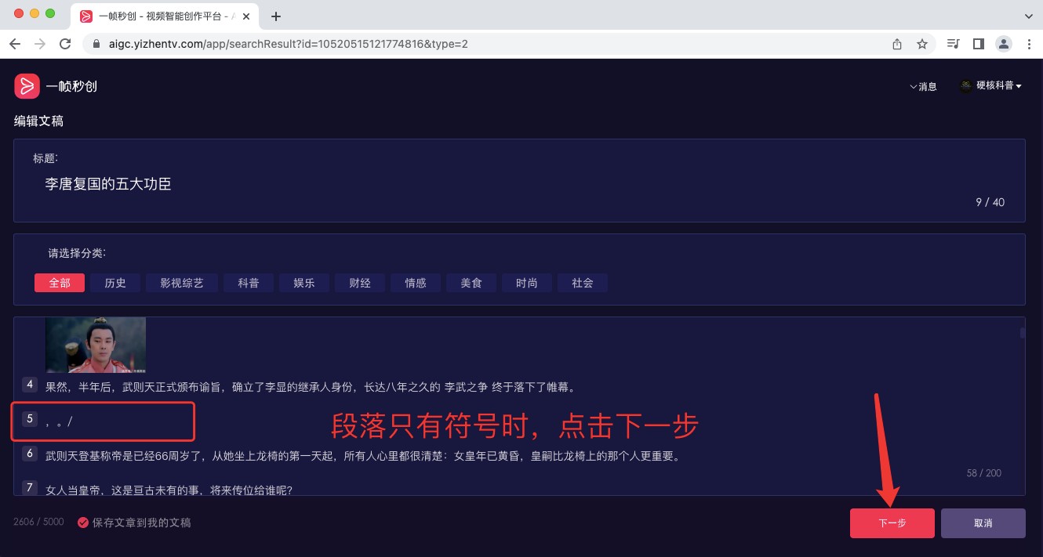Reload the page with refresh icon

pos(65,44)
